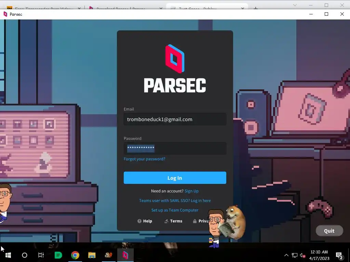
Task: Open Help with question mark icon
Action: [x=145, y=221]
